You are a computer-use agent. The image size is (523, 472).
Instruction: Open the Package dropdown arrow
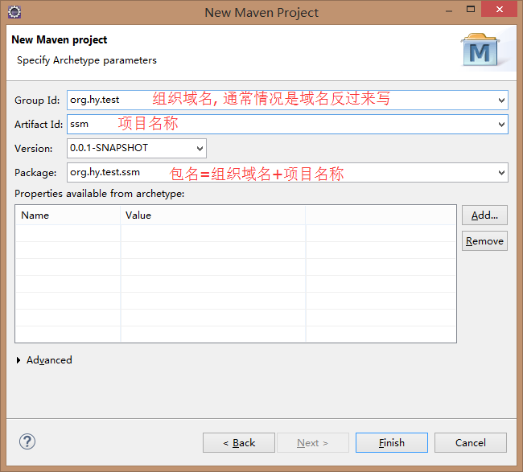pyautogui.click(x=501, y=173)
